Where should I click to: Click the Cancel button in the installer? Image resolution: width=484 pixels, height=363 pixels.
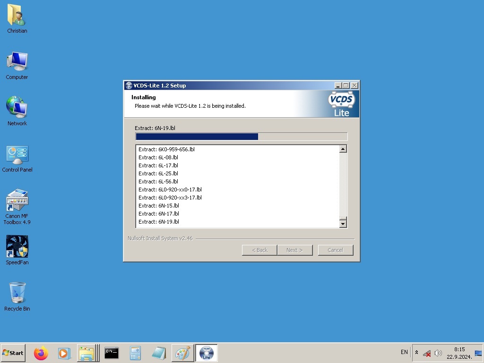pos(336,250)
